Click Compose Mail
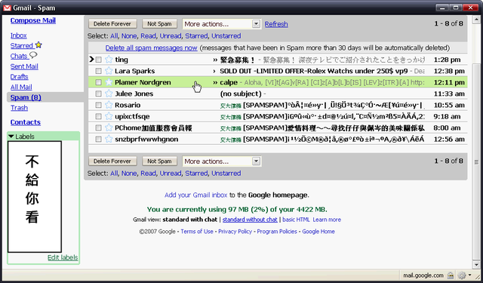The width and height of the screenshot is (483, 283). coord(33,20)
